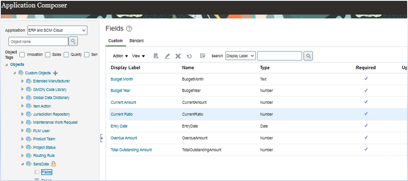Click the PLM User cube icon
408x181 pixels.
pyautogui.click(x=29, y=131)
